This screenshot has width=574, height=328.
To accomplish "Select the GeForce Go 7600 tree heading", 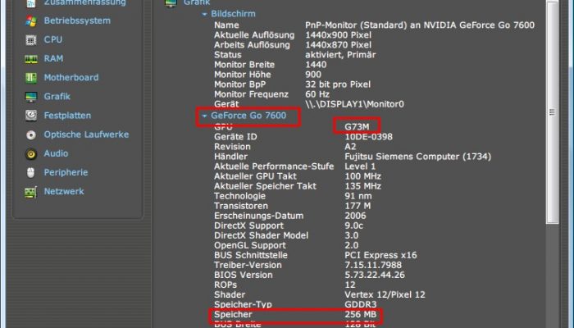I will [248, 116].
